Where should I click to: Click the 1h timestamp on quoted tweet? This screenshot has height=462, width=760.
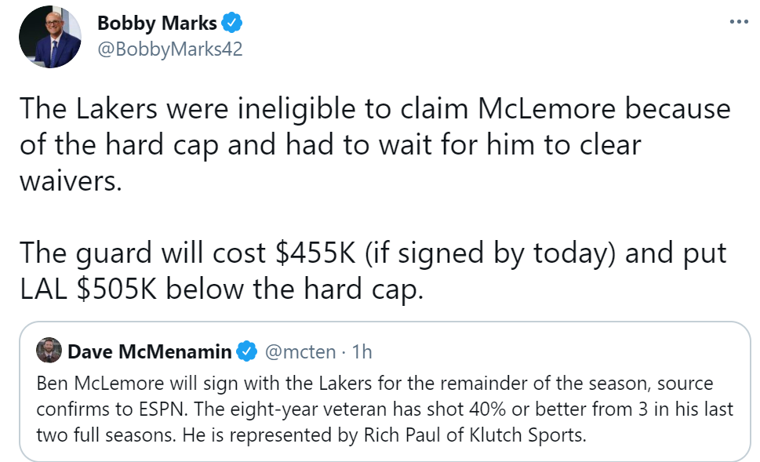[x=362, y=351]
